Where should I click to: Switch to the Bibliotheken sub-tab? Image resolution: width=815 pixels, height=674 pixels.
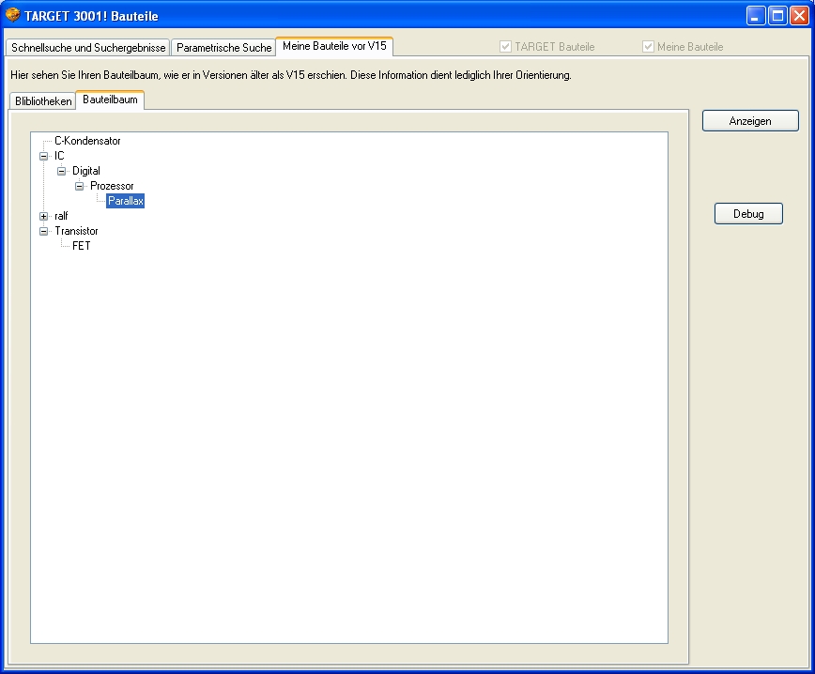[43, 100]
